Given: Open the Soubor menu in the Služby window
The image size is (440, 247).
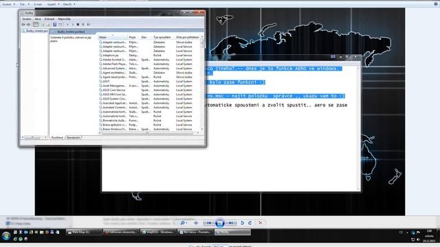Looking at the screenshot, I should tap(27, 19).
